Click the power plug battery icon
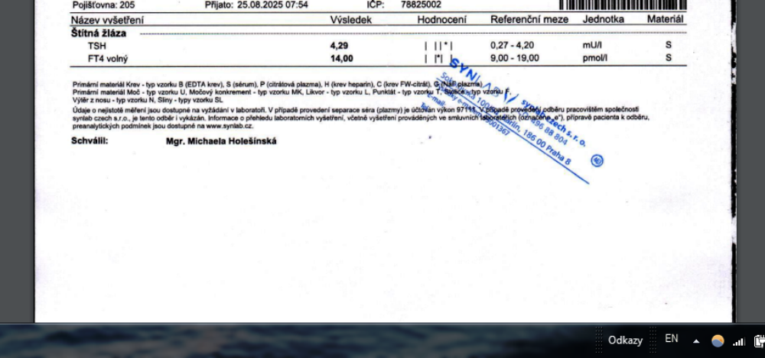The height and width of the screenshot is (358, 765). coord(759,340)
